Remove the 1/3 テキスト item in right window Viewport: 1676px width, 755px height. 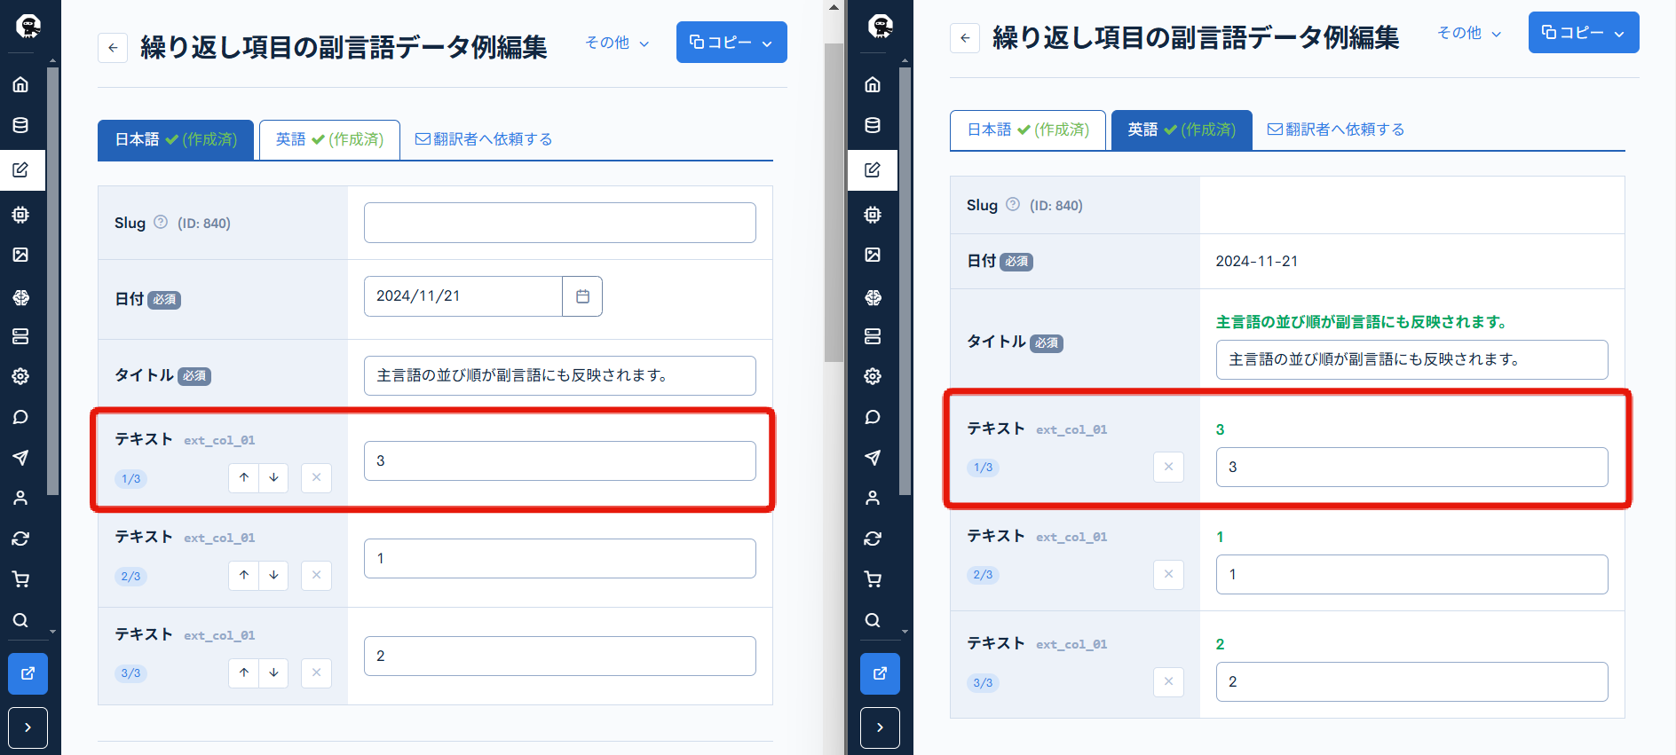point(1168,467)
